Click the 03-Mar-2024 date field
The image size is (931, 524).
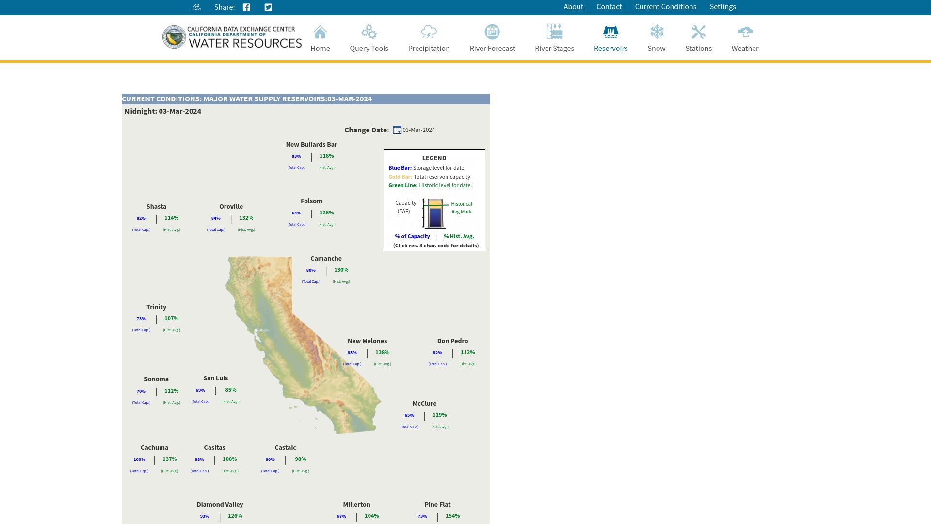click(419, 130)
